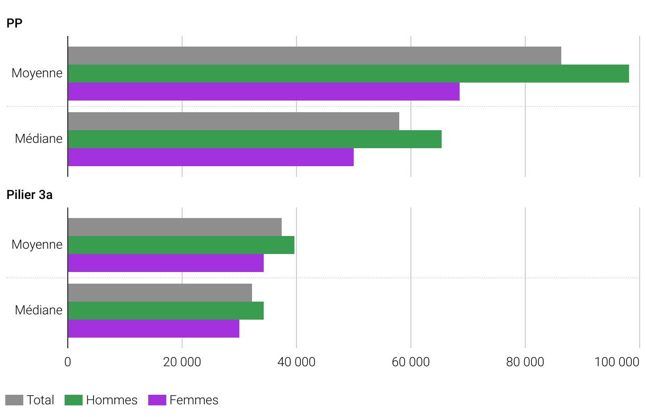Viewport: 646px width, 417px height.
Task: Click the grey Total legend swatch
Action: (14, 400)
